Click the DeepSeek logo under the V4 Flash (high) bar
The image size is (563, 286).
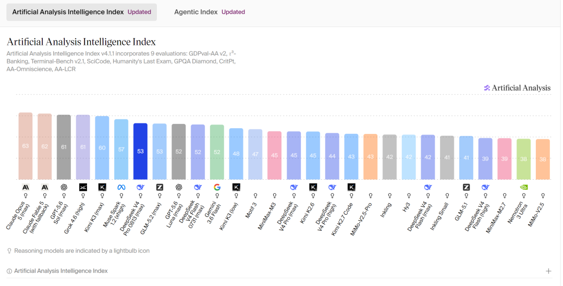coord(485,188)
